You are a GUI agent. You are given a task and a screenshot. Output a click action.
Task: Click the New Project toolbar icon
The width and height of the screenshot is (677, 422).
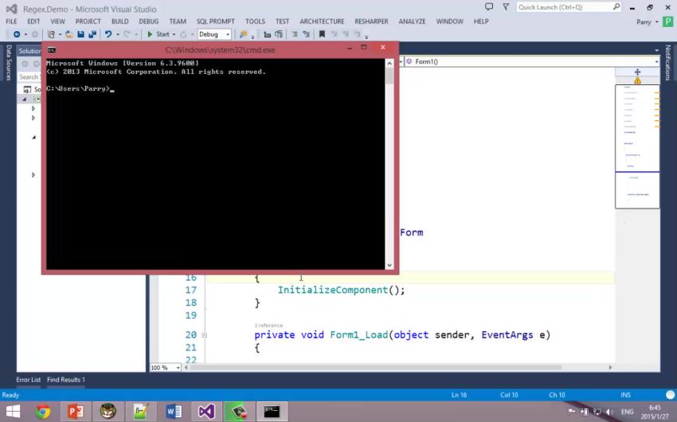point(52,34)
